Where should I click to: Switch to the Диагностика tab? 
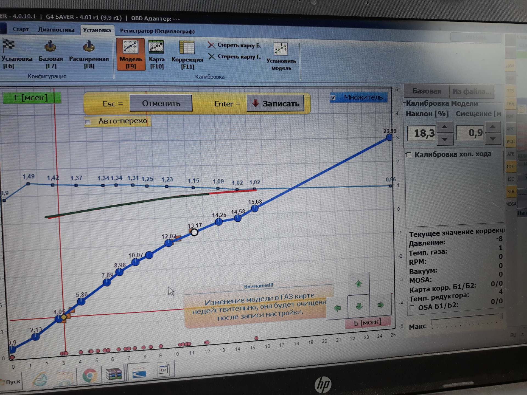click(56, 30)
